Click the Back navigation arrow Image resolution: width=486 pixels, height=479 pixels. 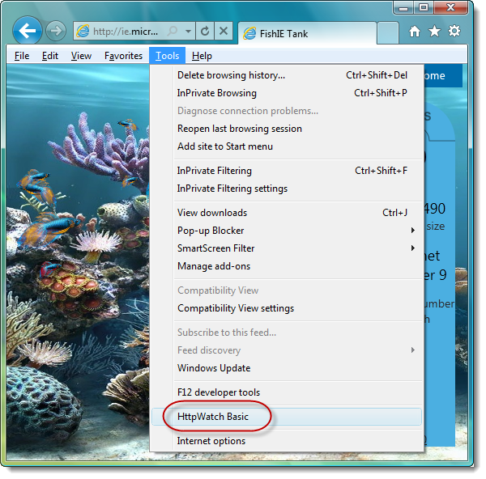tap(28, 31)
